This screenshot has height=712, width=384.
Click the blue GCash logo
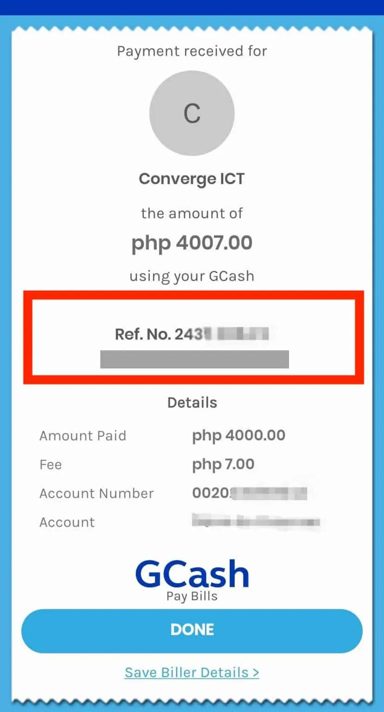click(x=192, y=574)
